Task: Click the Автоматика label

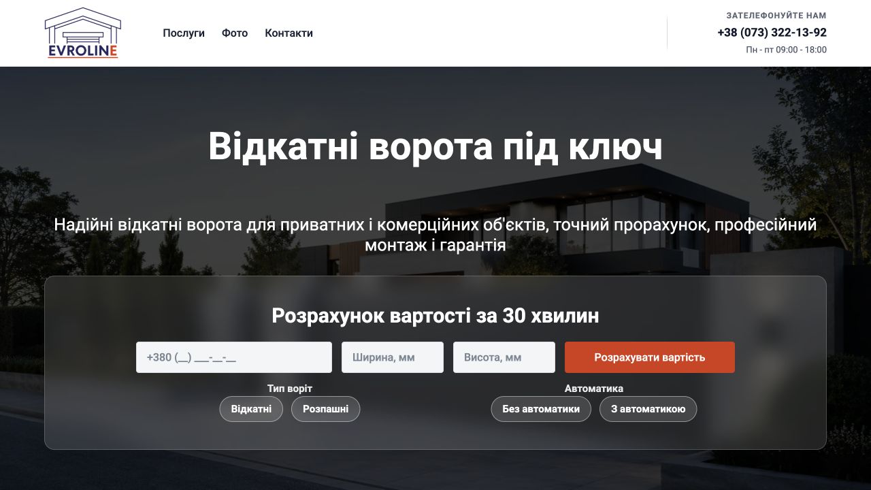Action: tap(594, 389)
